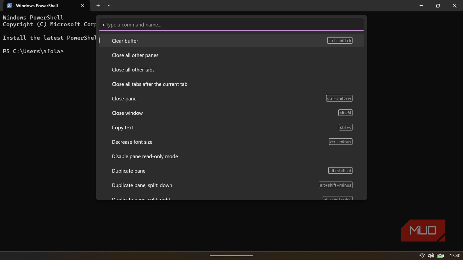Select Duplicate pane, split: down

[231, 185]
